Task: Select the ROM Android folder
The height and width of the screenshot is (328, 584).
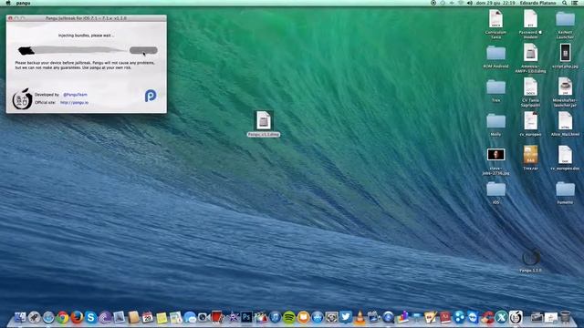Action: tap(495, 56)
